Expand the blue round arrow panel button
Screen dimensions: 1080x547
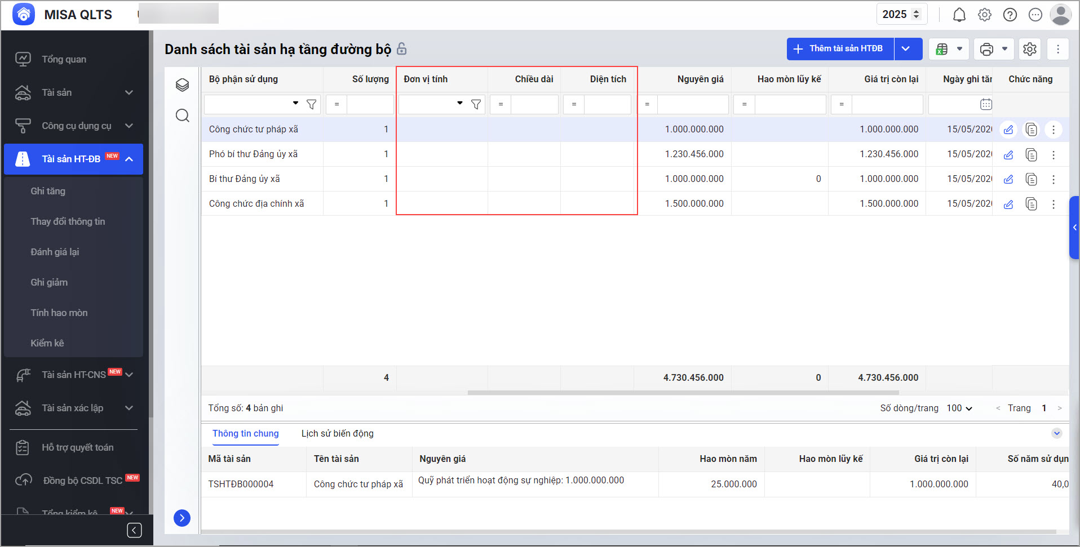point(182,518)
